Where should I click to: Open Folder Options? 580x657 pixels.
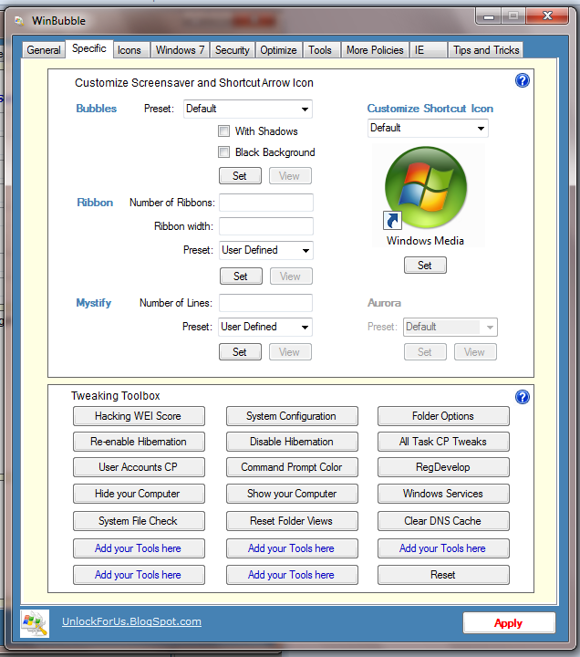443,416
